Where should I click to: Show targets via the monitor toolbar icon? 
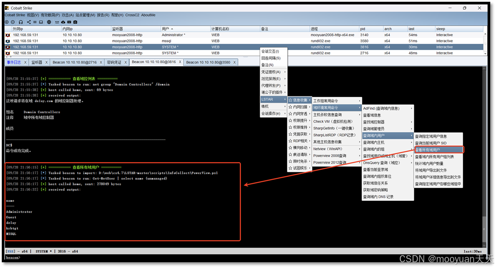pyautogui.click(x=41, y=22)
